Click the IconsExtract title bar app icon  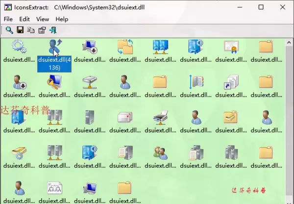pos(8,7)
